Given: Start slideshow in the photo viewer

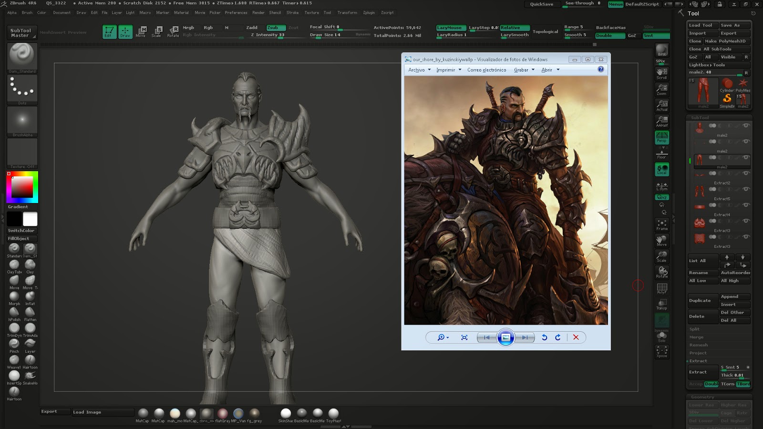Looking at the screenshot, I should point(505,337).
